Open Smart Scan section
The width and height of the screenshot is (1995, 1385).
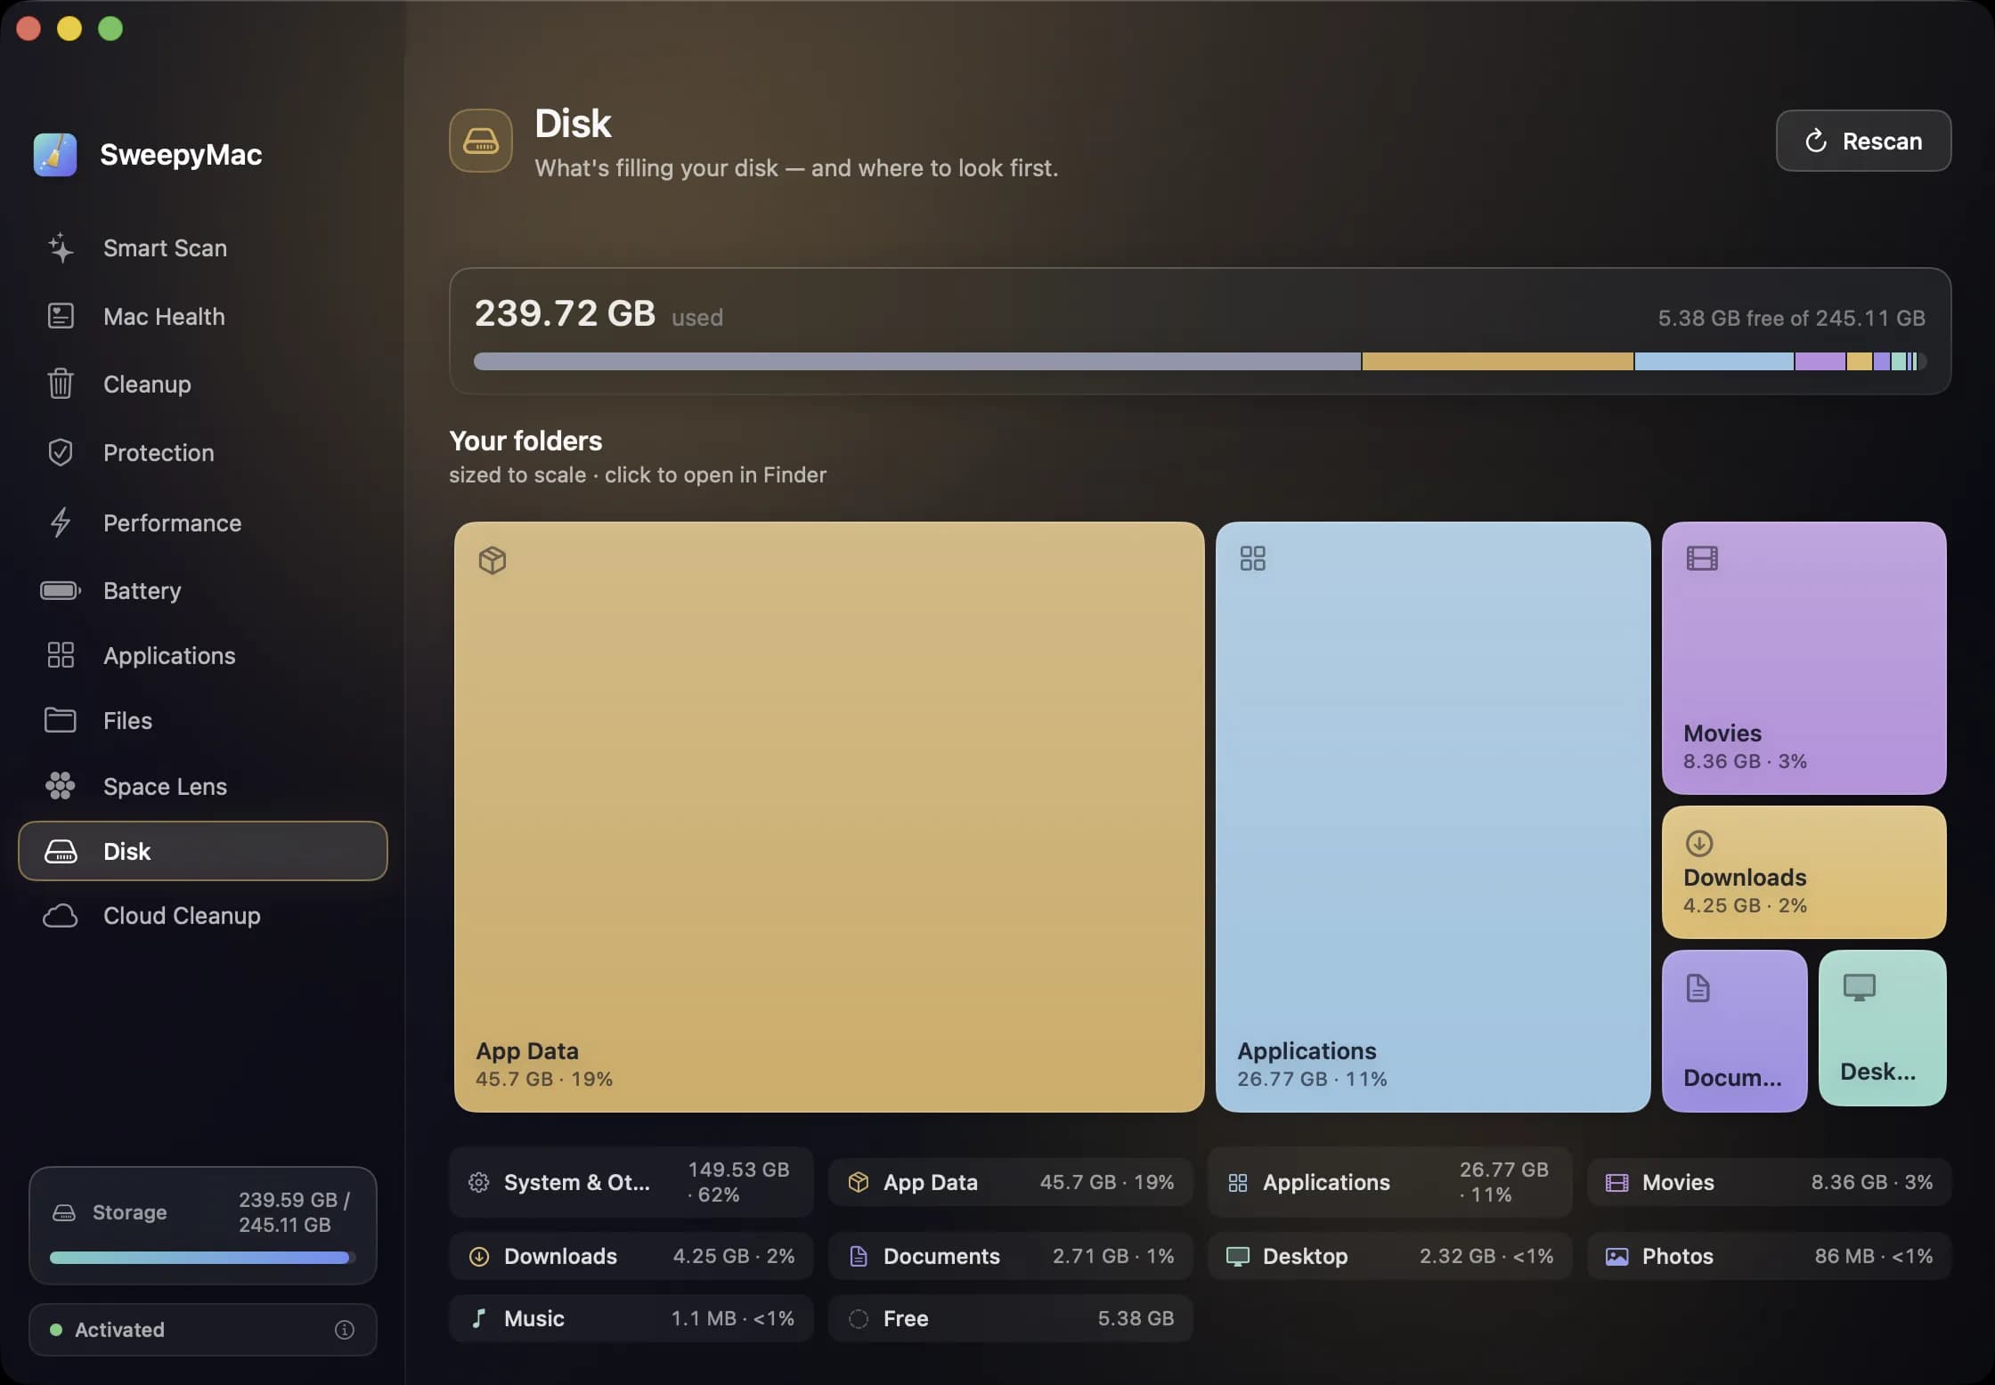tap(203, 248)
